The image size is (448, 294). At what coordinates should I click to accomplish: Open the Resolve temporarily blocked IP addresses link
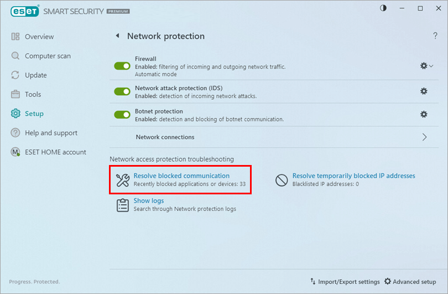tap(353, 176)
